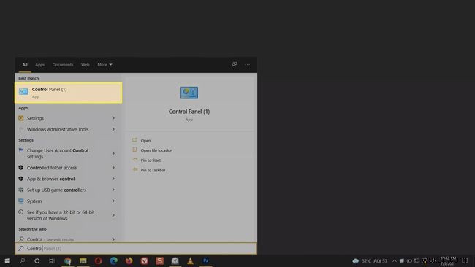
Task: Click the search feedback person icon
Action: coord(234,65)
